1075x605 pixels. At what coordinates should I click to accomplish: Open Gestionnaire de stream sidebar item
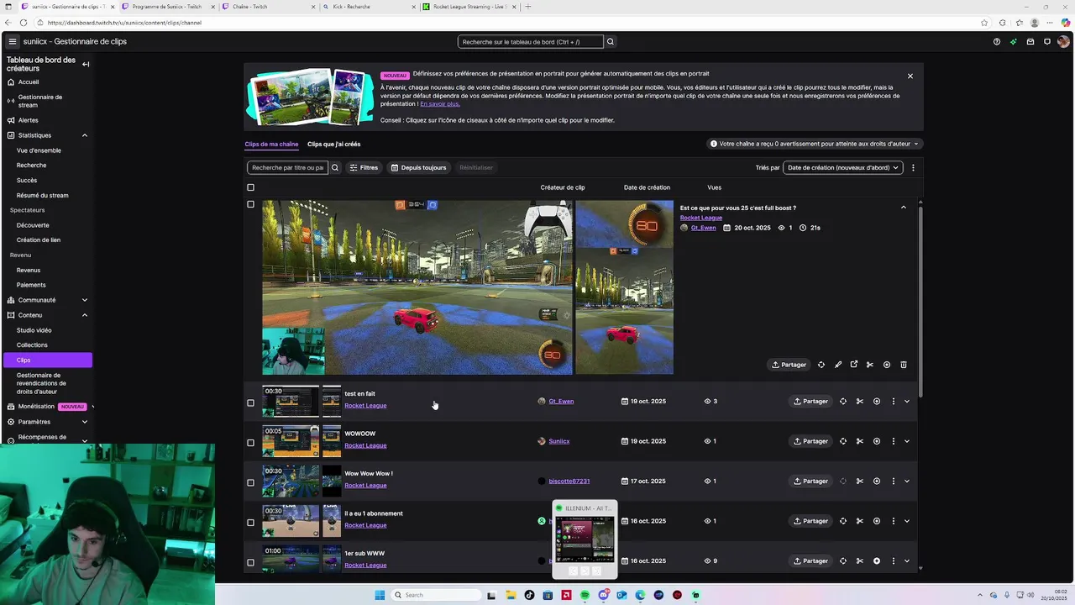click(x=40, y=101)
